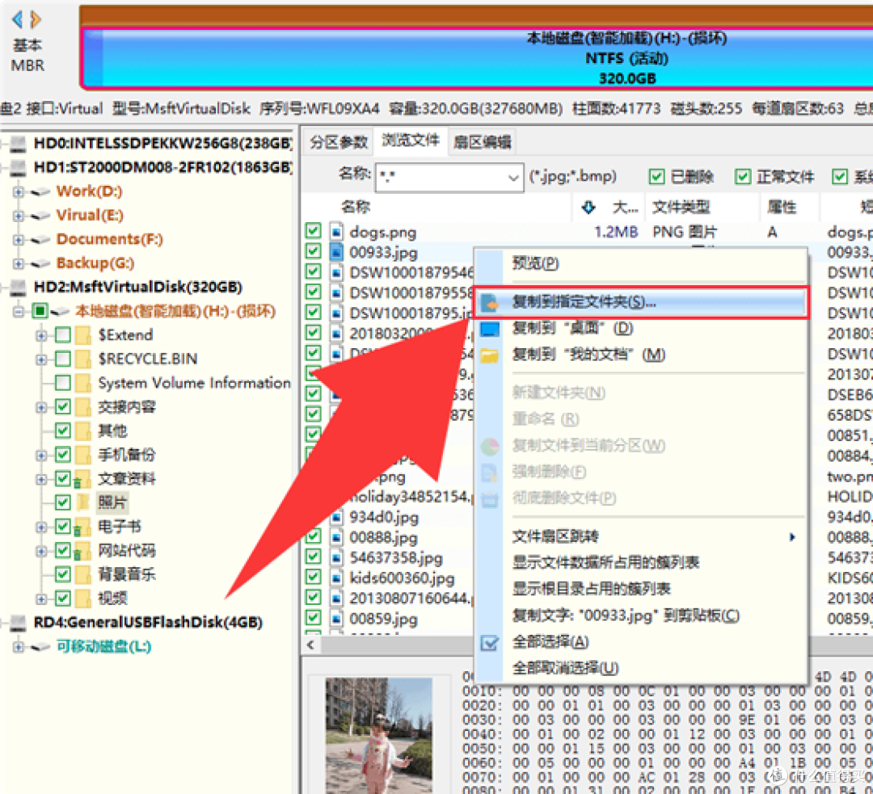Expand the 电子书 folder node
Screen dimensions: 873x794
(x=41, y=527)
